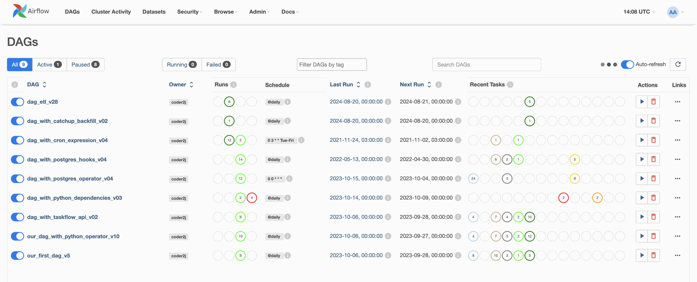The image size is (697, 282).
Task: Click info icon beside Last Run header
Action: (368, 85)
